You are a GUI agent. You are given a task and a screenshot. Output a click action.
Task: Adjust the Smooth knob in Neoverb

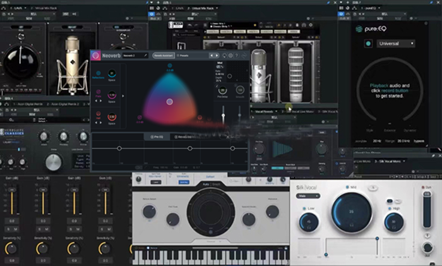click(x=240, y=90)
